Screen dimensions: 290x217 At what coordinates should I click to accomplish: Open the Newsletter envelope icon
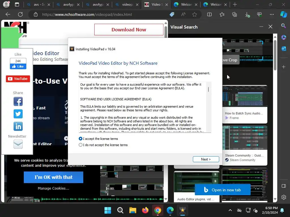18,144
